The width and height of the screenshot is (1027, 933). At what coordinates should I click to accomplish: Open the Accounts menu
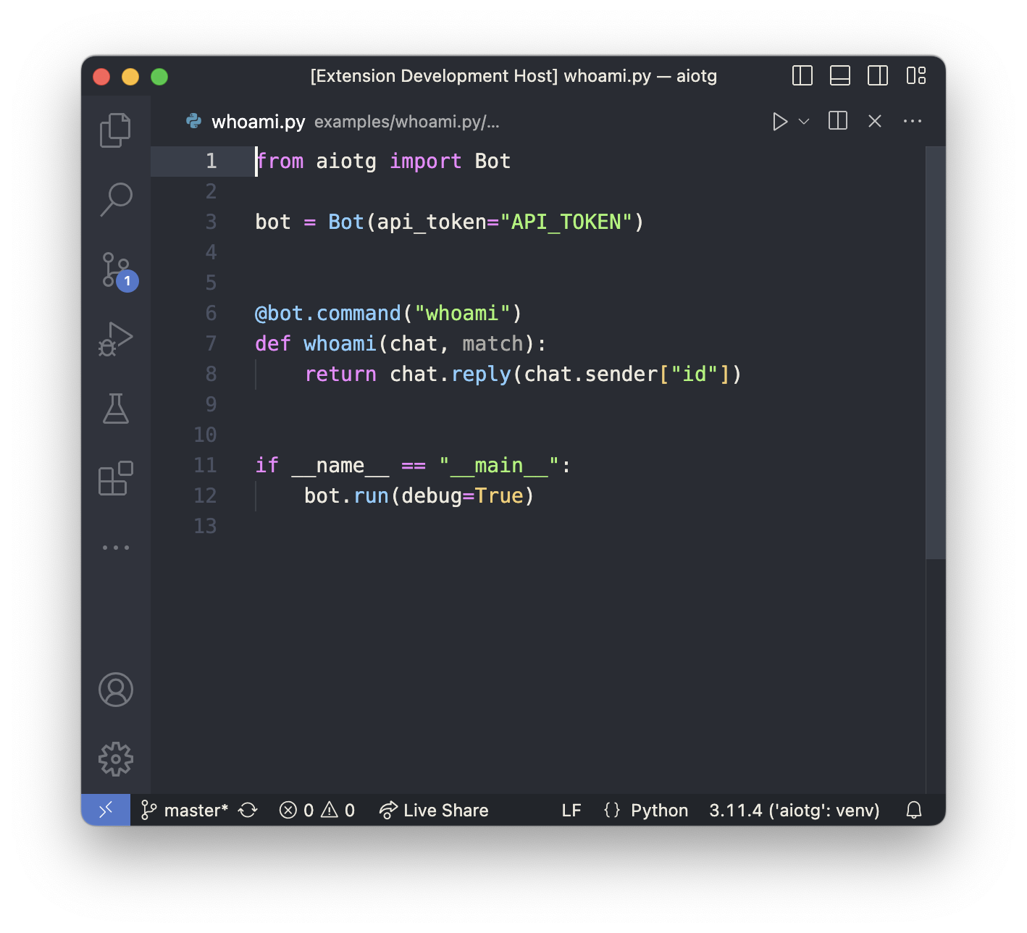point(115,690)
